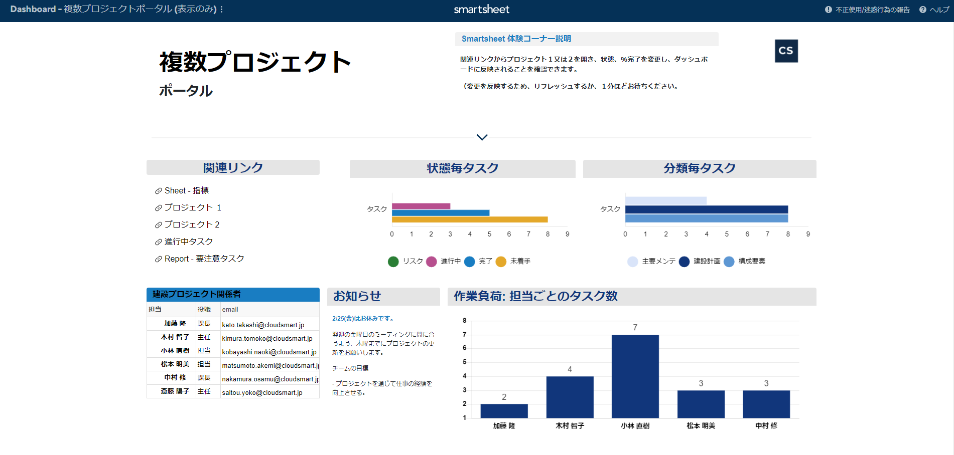Select the 分類毎タスク widget title

point(699,169)
